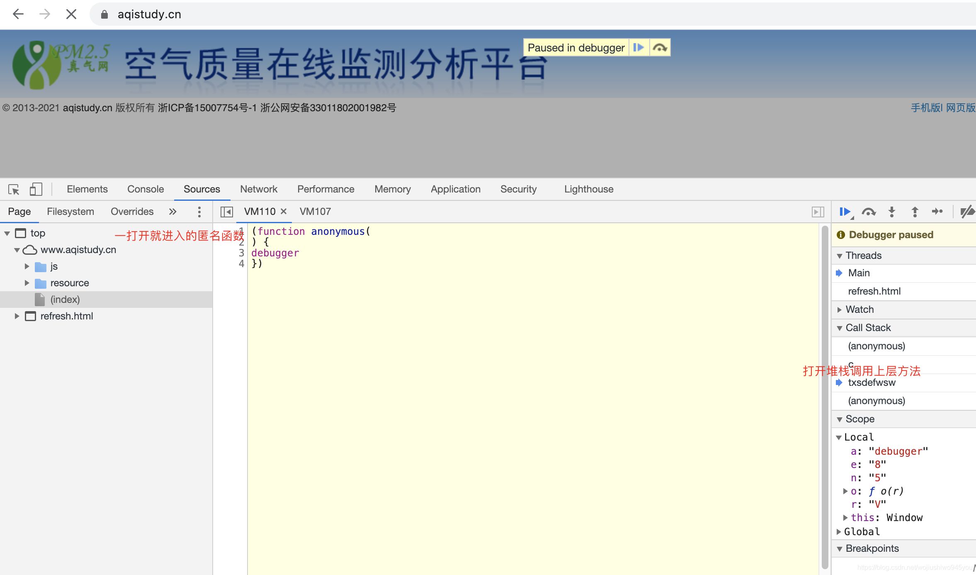Click the Step over next function call icon

point(869,211)
